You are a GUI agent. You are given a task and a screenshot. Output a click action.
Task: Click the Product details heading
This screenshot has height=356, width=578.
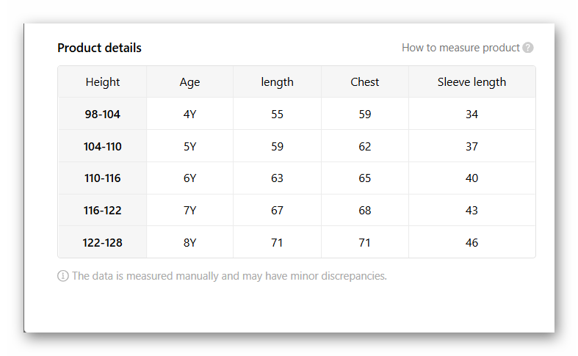(x=99, y=48)
